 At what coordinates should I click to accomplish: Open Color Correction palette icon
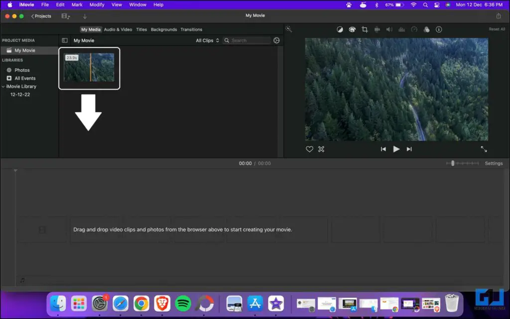click(x=352, y=29)
